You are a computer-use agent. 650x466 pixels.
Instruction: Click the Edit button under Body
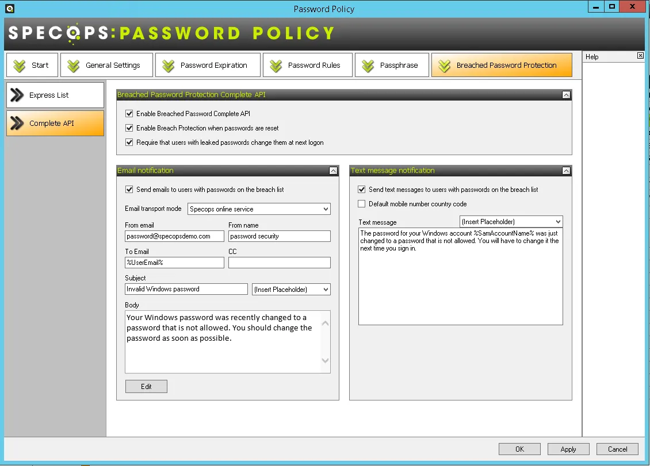point(146,387)
